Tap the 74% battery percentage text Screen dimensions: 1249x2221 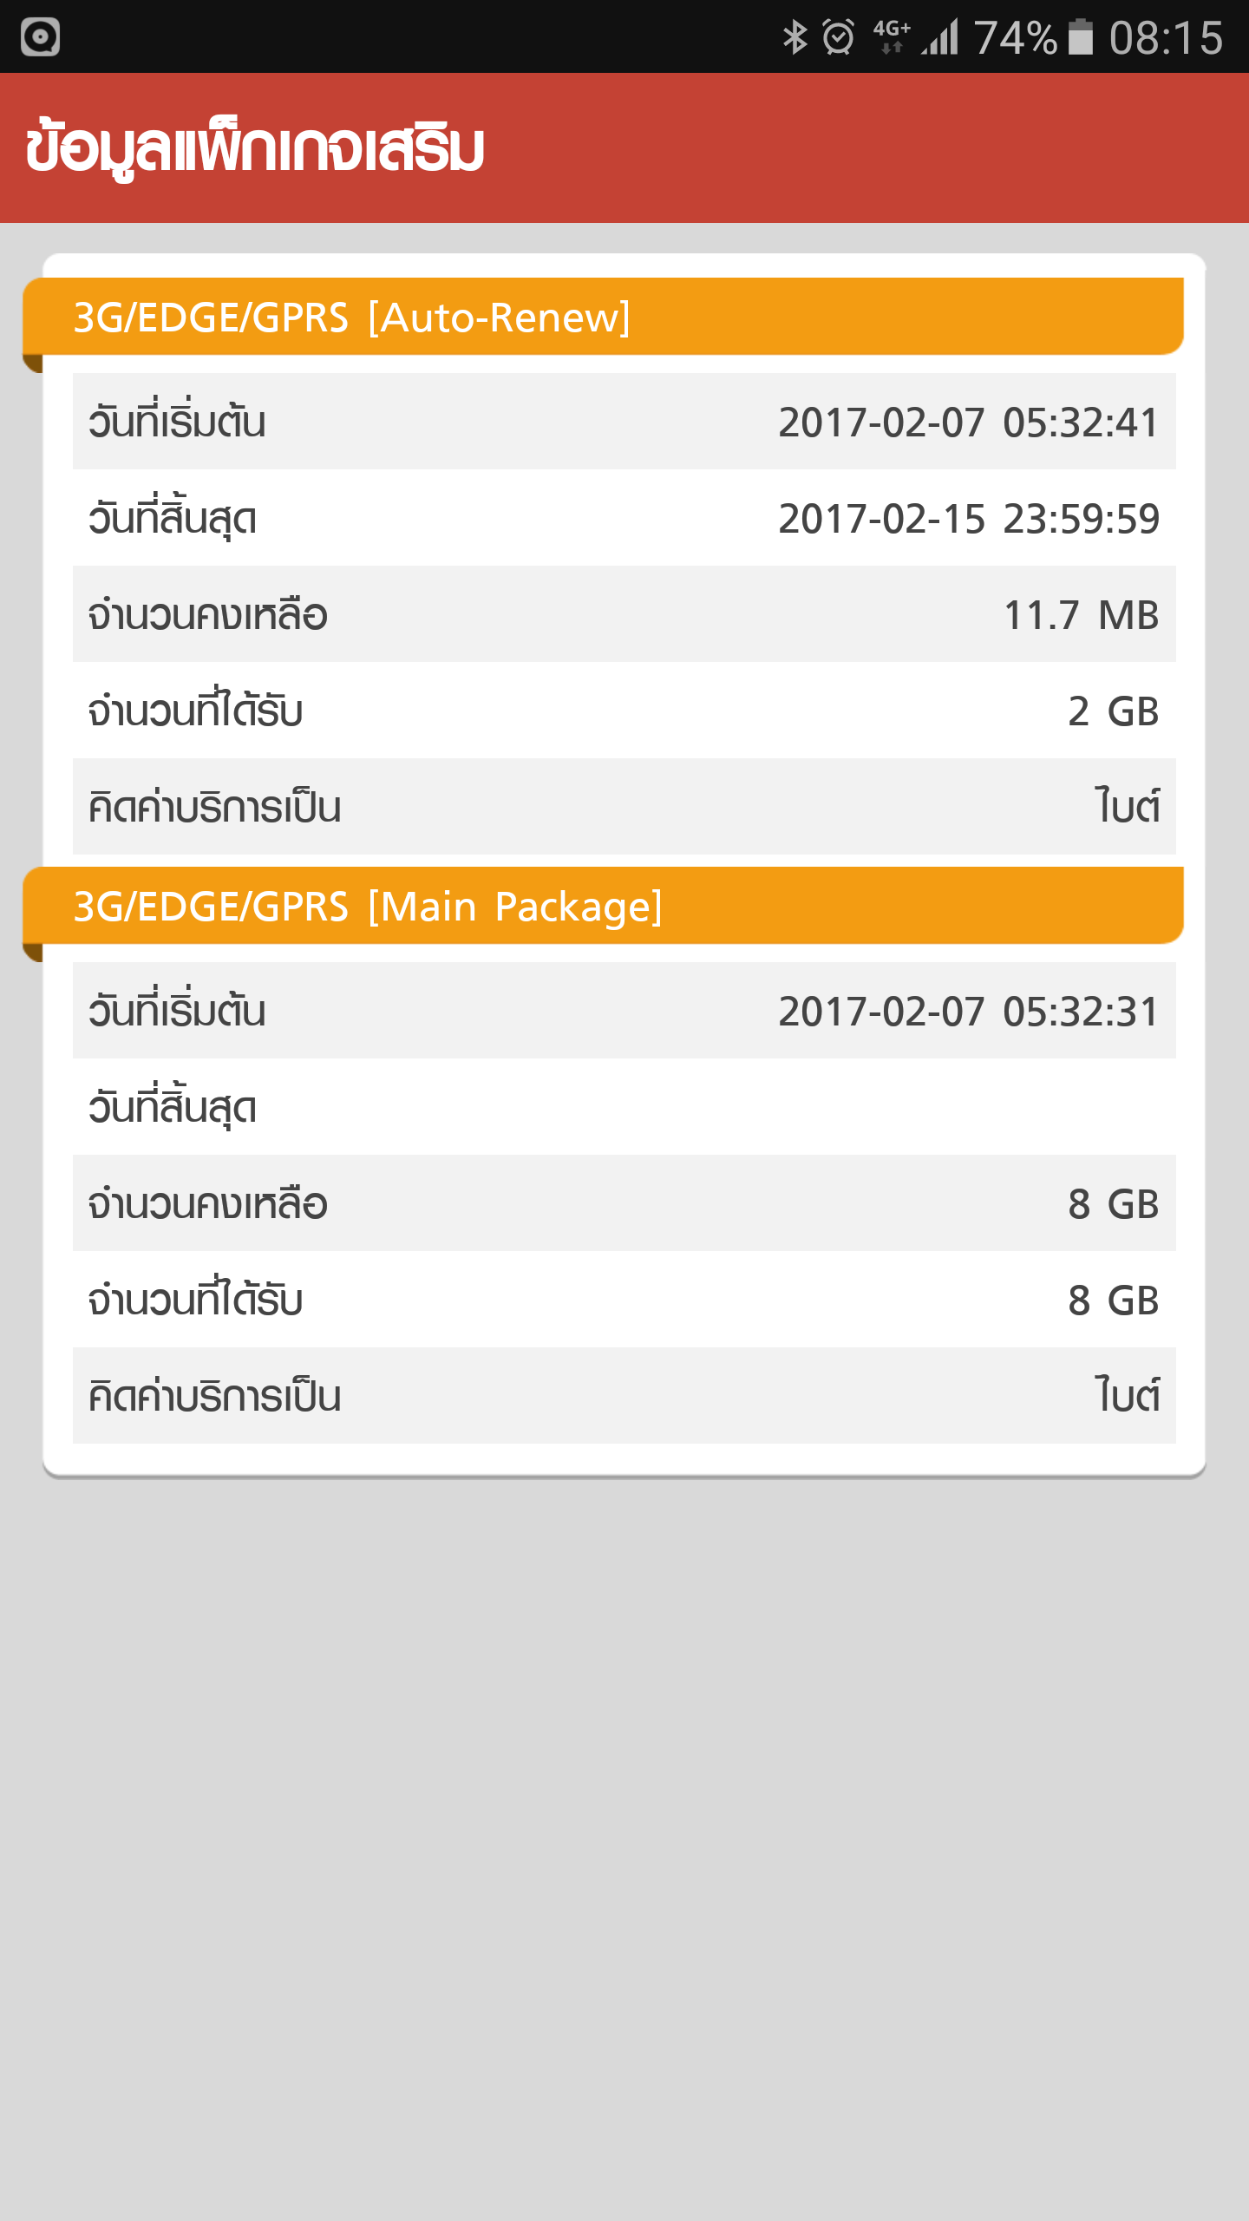click(x=1016, y=38)
